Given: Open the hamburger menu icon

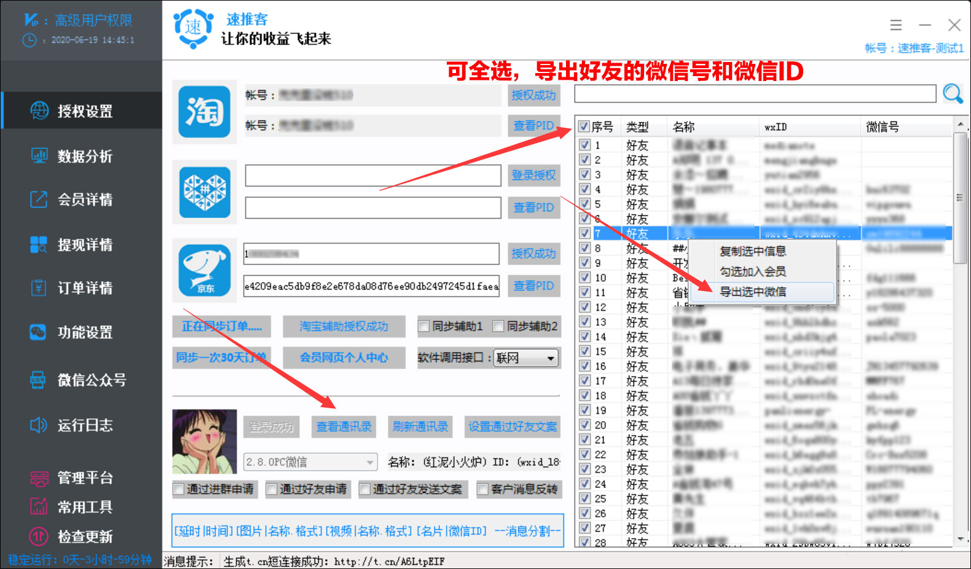Looking at the screenshot, I should [x=896, y=25].
